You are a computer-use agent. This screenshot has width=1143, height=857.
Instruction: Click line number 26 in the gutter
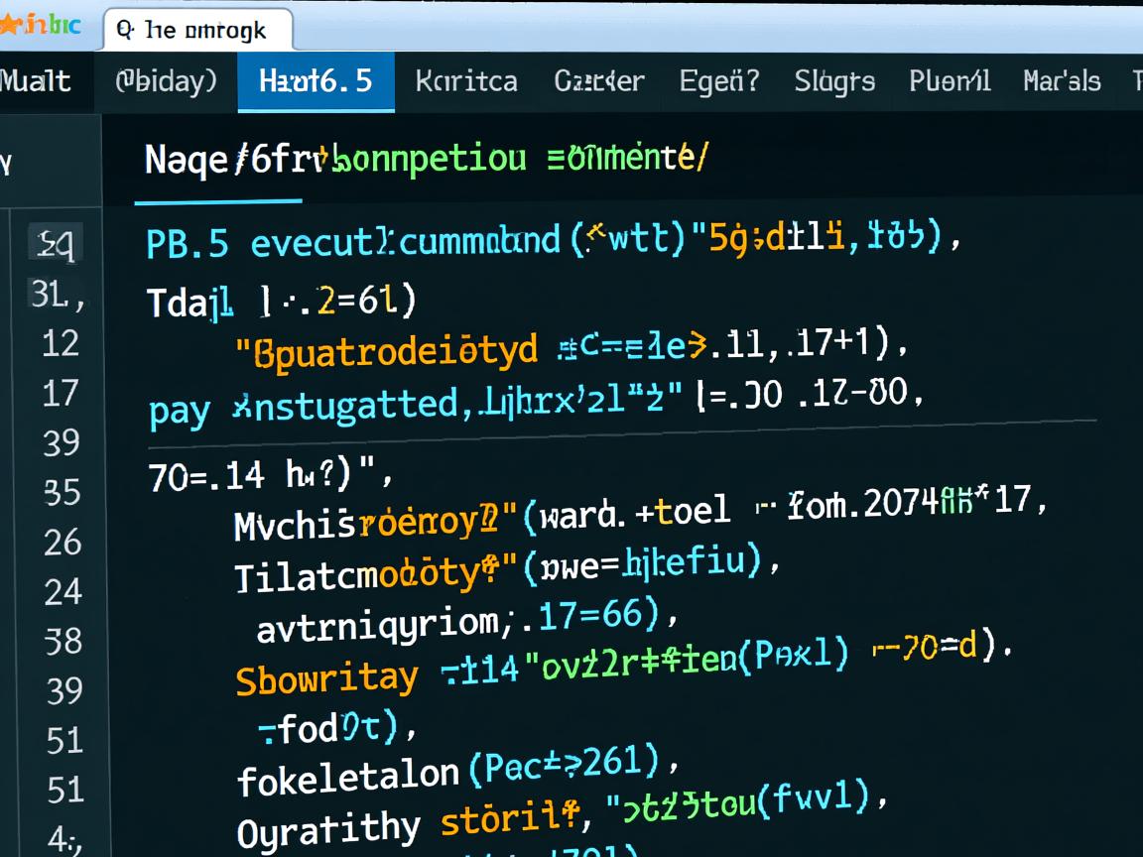tap(62, 542)
